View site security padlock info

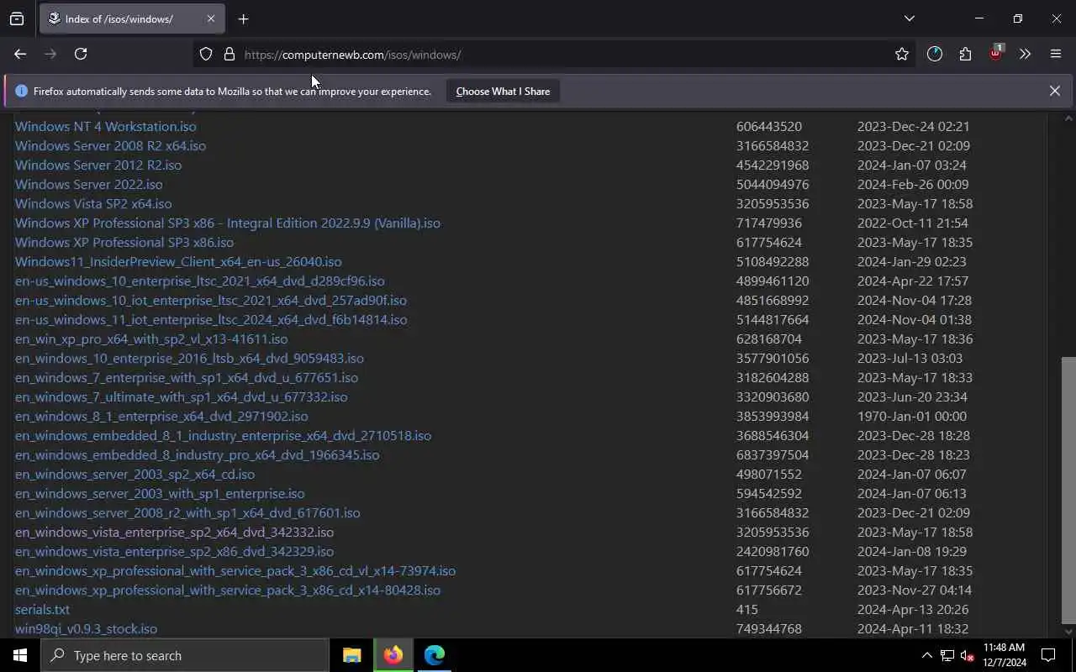click(229, 54)
